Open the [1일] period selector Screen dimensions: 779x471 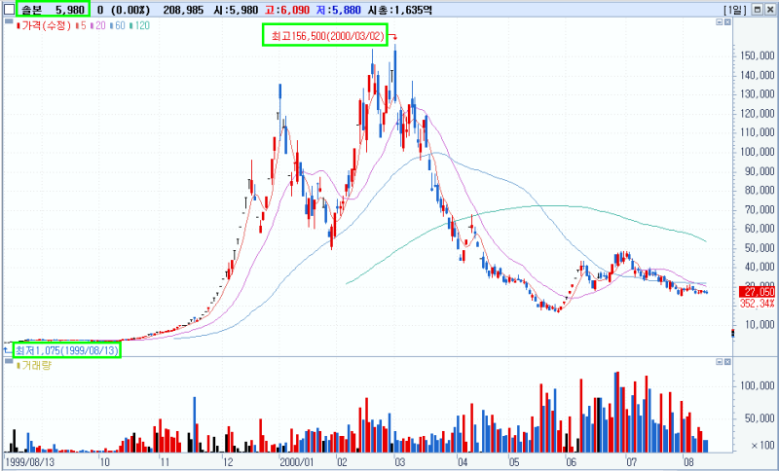(x=736, y=10)
